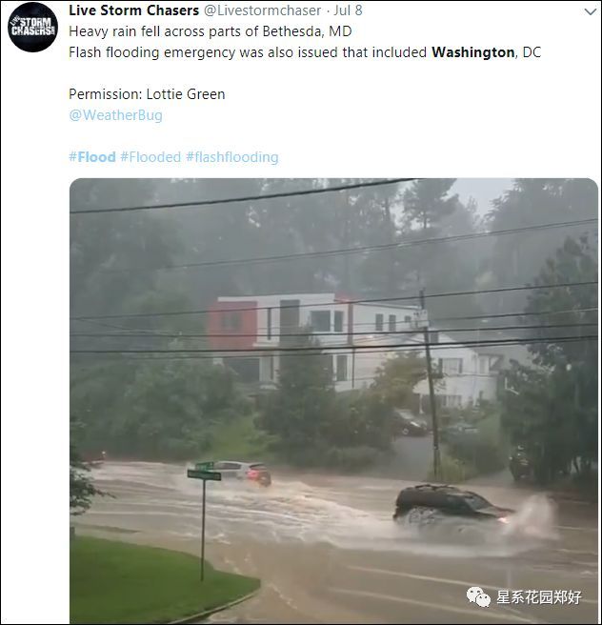Click the bold Washington word
The height and width of the screenshot is (625, 602).
[x=472, y=52]
